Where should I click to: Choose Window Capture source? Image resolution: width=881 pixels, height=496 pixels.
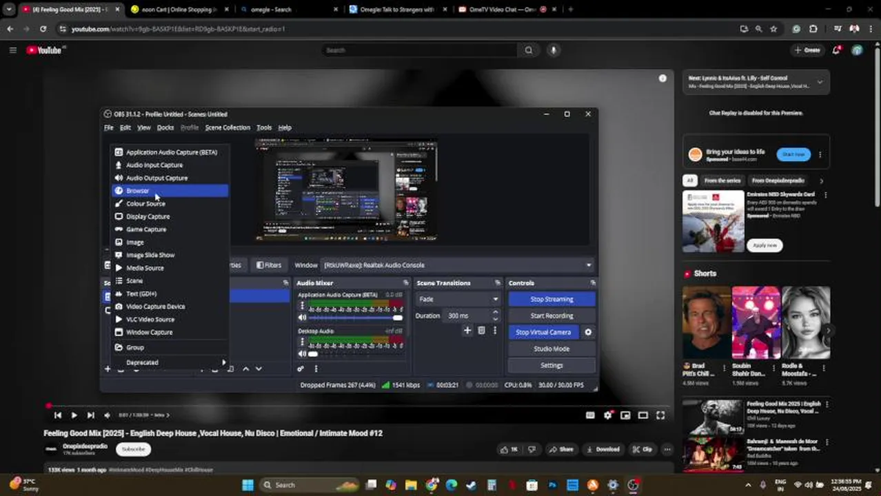click(170, 332)
